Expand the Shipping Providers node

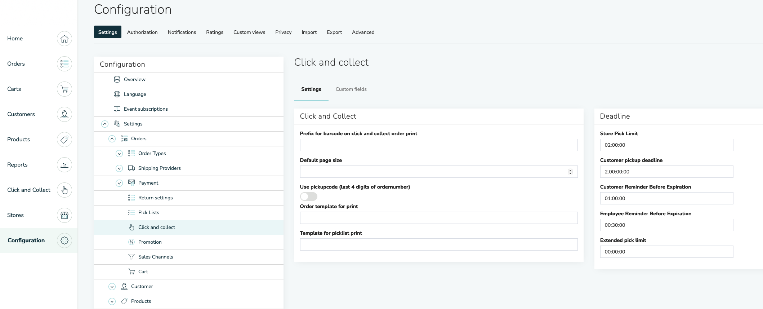(119, 168)
